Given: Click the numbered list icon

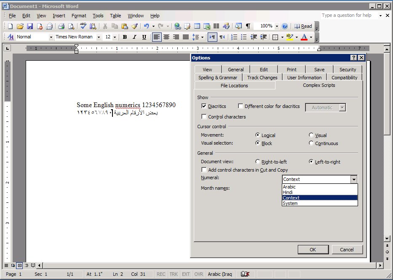Looking at the screenshot, I should [235, 37].
